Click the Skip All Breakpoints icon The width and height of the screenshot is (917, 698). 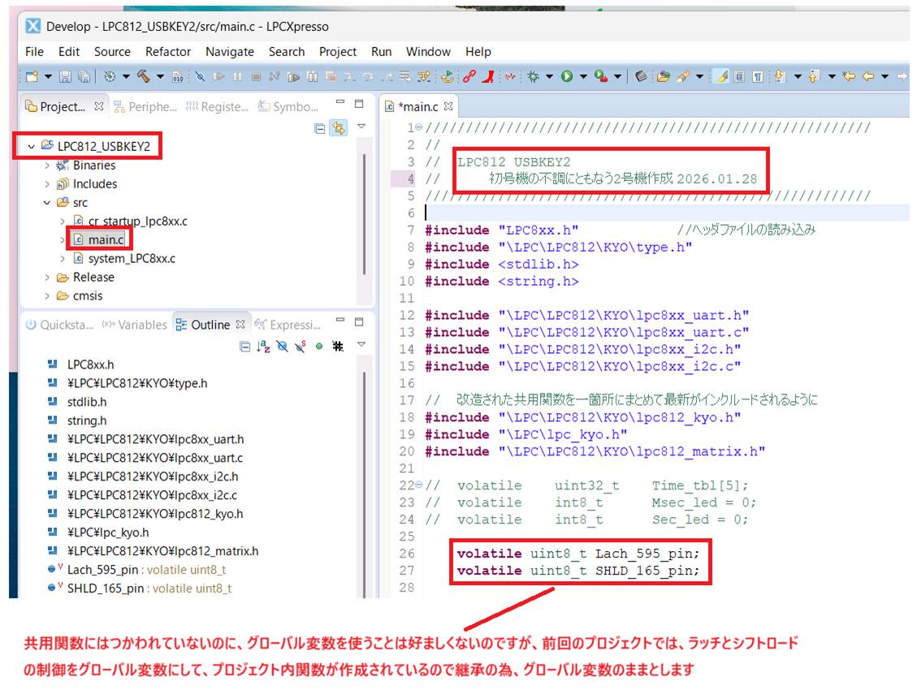point(200,76)
